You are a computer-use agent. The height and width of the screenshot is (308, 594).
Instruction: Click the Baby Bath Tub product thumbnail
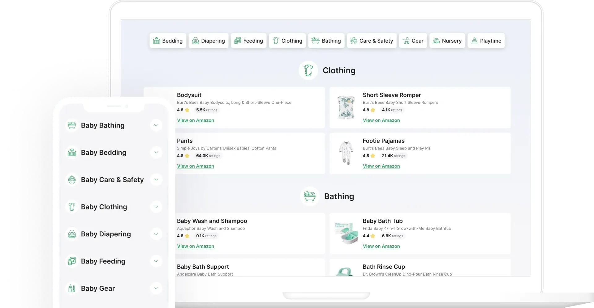coord(346,233)
